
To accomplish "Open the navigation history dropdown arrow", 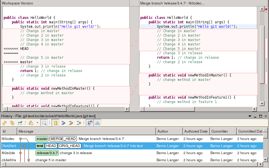I will pyautogui.click(x=37, y=123).
